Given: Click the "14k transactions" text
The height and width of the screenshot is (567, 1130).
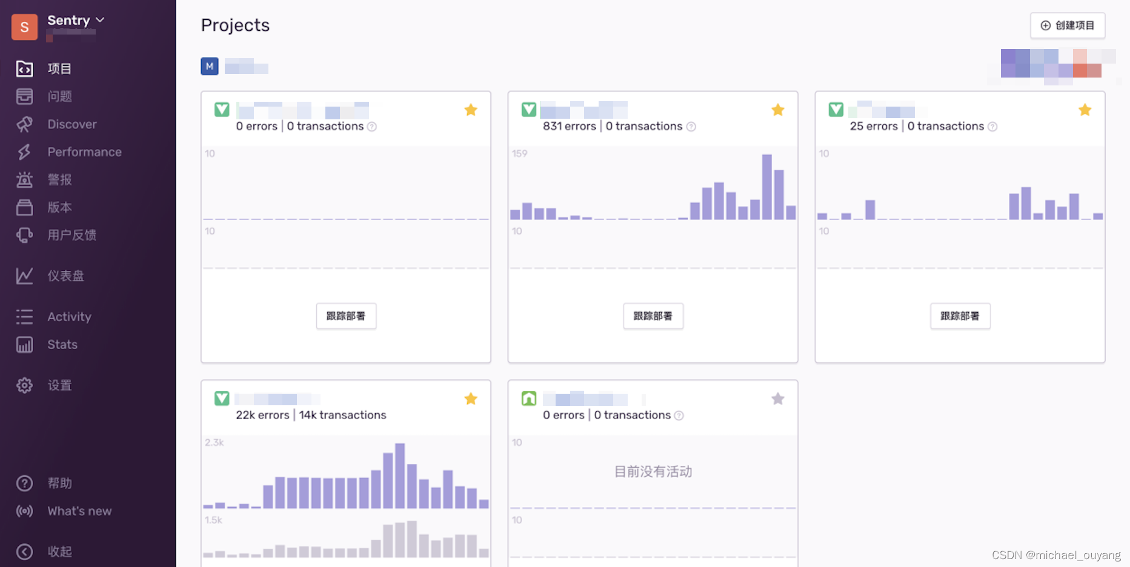Looking at the screenshot, I should 342,415.
